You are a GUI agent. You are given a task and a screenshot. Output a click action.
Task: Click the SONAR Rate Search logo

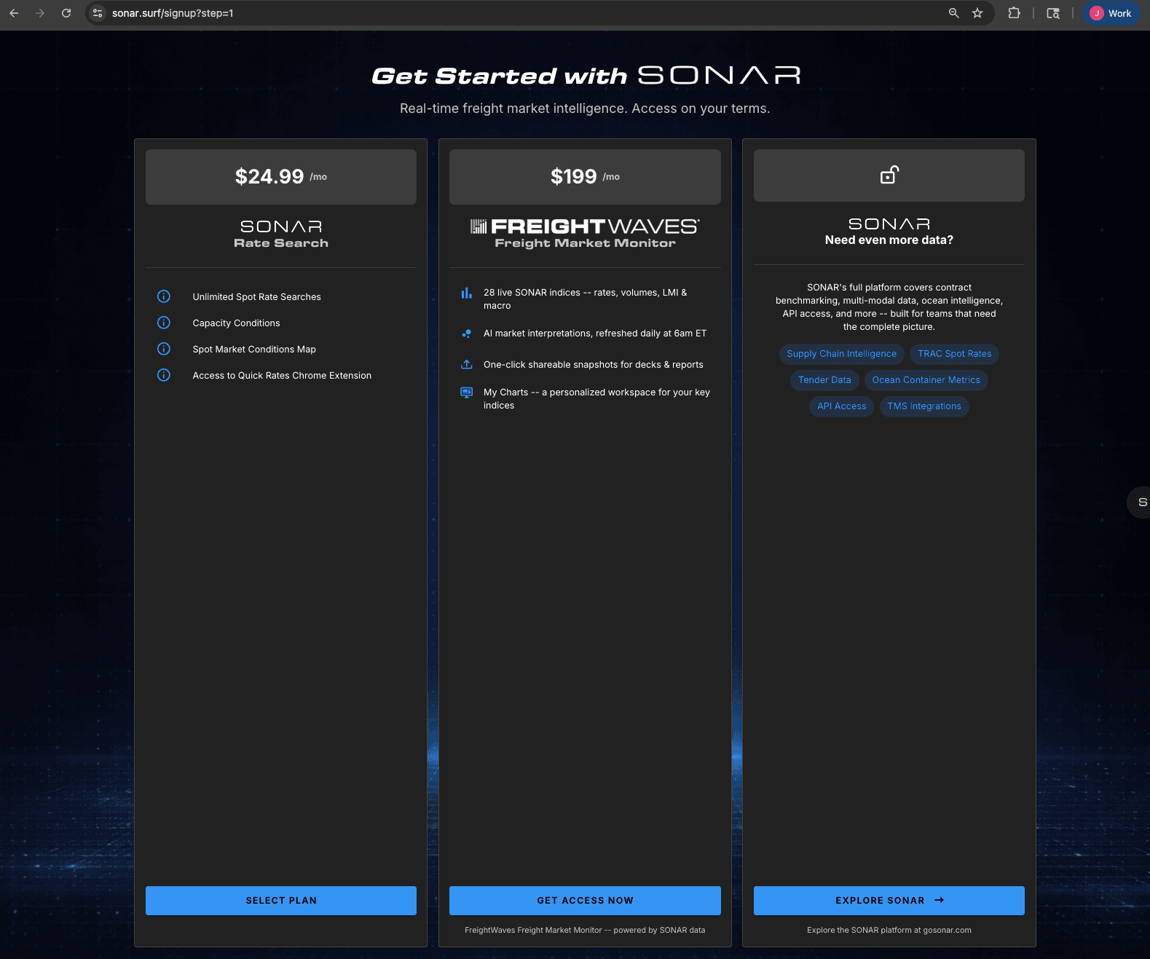coord(281,234)
